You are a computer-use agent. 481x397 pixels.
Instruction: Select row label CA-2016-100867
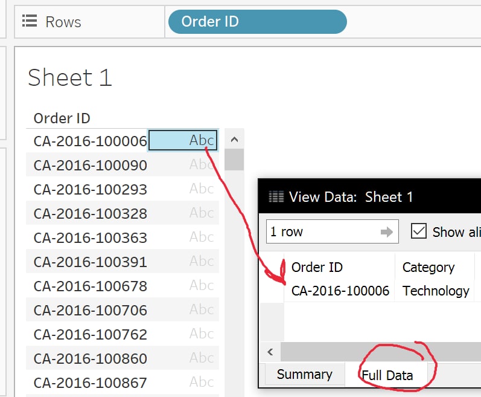pyautogui.click(x=90, y=383)
